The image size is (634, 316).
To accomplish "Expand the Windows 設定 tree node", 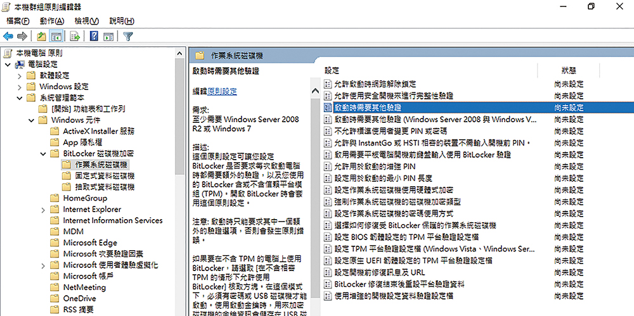I will 20,87.
